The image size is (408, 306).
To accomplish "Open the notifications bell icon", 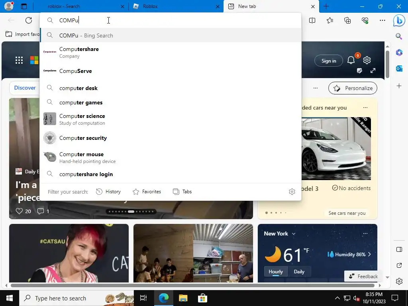I will pyautogui.click(x=351, y=61).
